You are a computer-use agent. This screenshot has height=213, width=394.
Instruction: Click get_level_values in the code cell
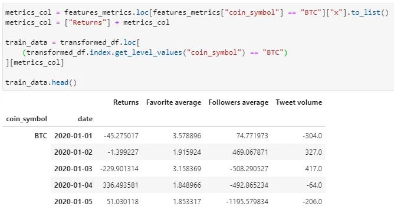[x=148, y=52]
